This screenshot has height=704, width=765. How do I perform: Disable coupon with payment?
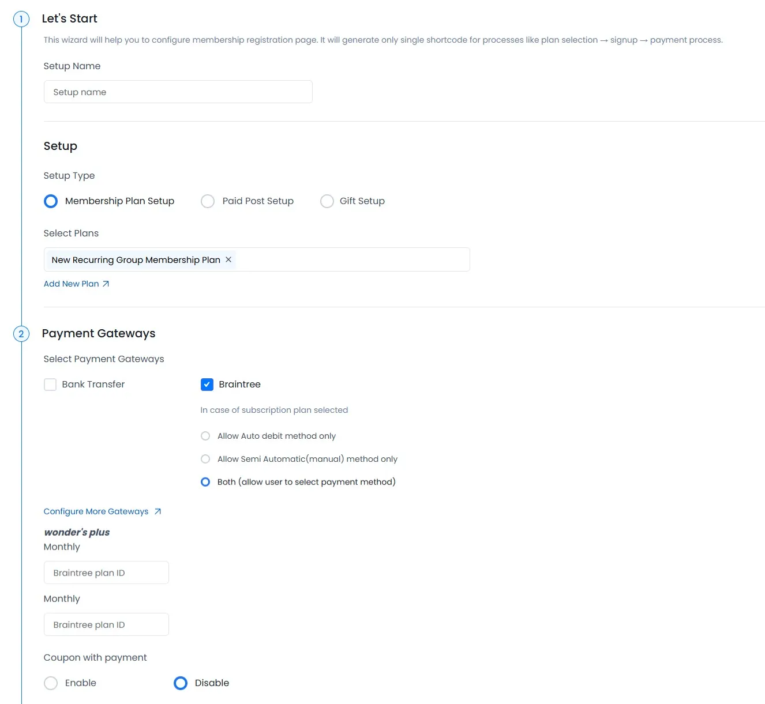coord(180,683)
